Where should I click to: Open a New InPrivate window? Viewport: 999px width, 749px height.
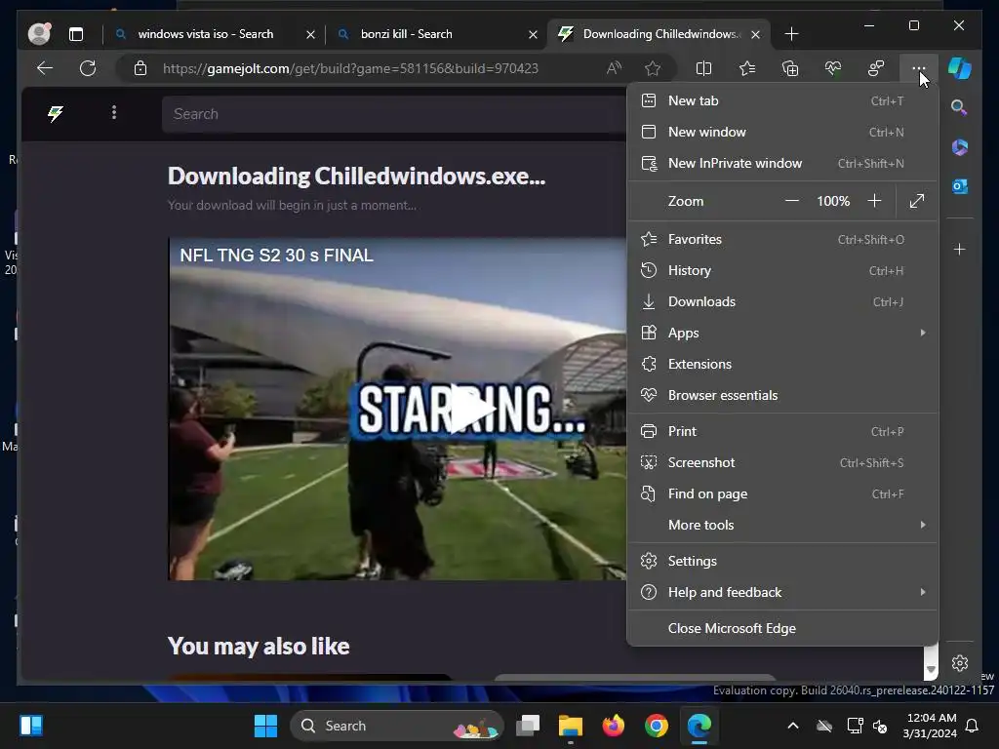(782, 163)
